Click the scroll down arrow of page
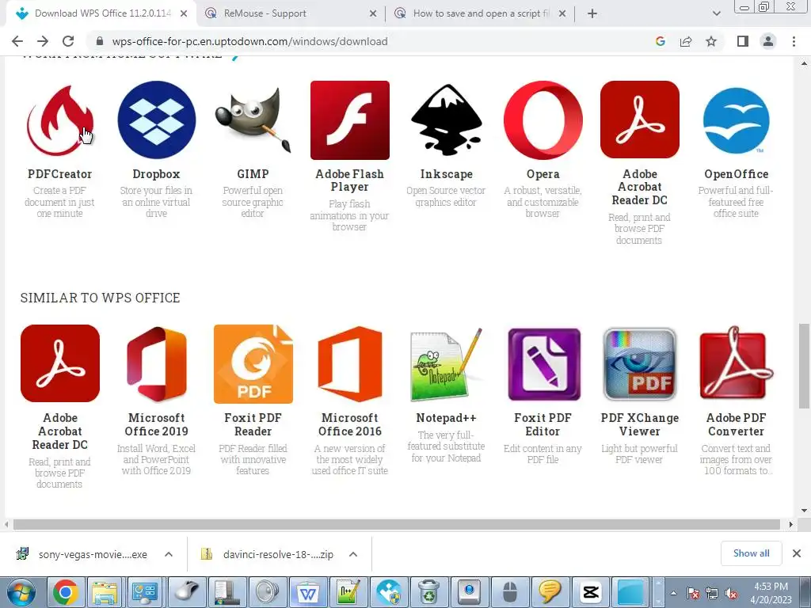Image resolution: width=811 pixels, height=608 pixels. tap(804, 511)
